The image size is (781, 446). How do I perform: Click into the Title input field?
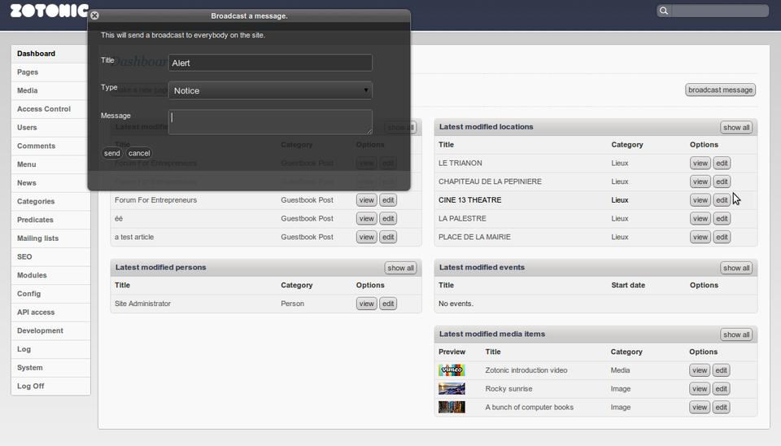pyautogui.click(x=270, y=63)
